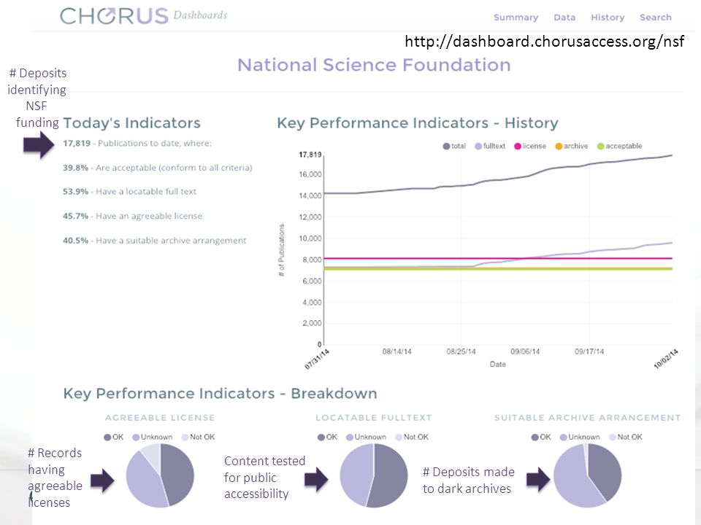Toggle OK legend under Suitable Archive Arrangement
Screen dimensions: 701x525
click(x=540, y=437)
